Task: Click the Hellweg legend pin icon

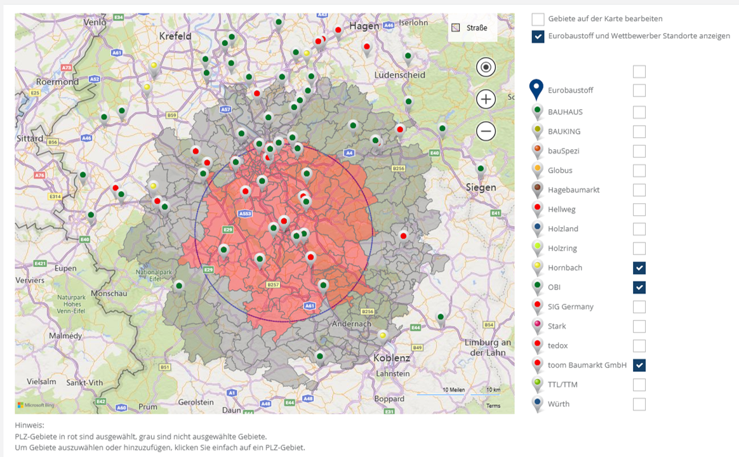Action: [x=537, y=209]
